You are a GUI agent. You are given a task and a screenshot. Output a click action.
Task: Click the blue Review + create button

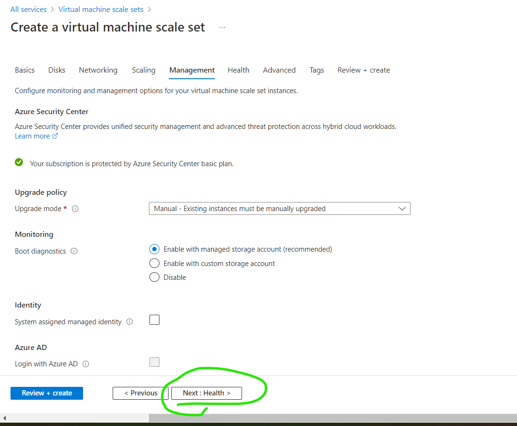click(47, 393)
